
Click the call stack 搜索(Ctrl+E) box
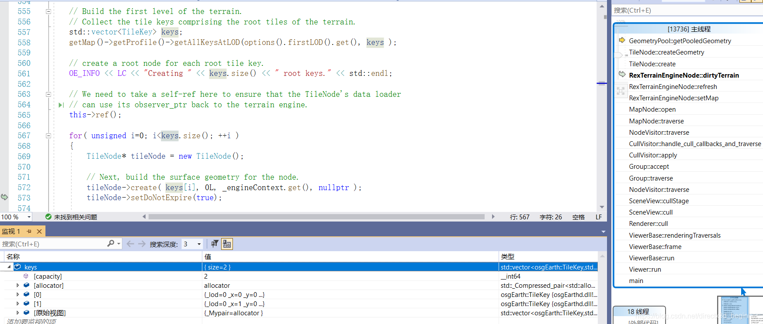click(x=687, y=10)
